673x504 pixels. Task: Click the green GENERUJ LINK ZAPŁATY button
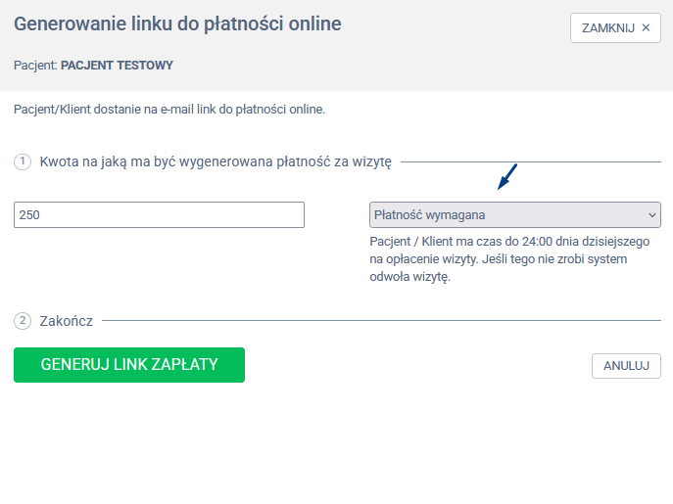point(129,365)
